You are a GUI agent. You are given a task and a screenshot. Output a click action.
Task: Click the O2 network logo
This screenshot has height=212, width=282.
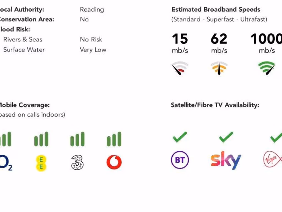[6, 162]
